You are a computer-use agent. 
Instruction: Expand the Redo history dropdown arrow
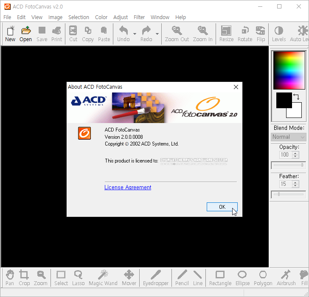point(157,34)
